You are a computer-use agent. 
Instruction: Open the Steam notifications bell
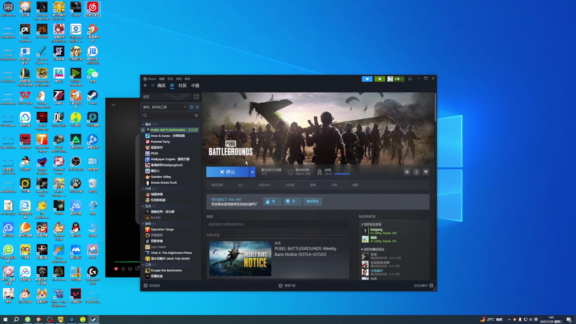379,79
